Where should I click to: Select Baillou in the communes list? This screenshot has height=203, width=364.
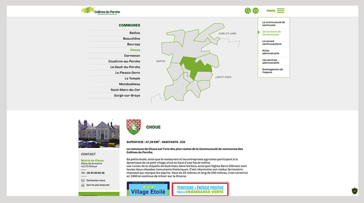tap(135, 33)
